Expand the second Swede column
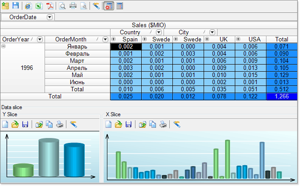Screen dimensions: 303x187 pos(176,39)
